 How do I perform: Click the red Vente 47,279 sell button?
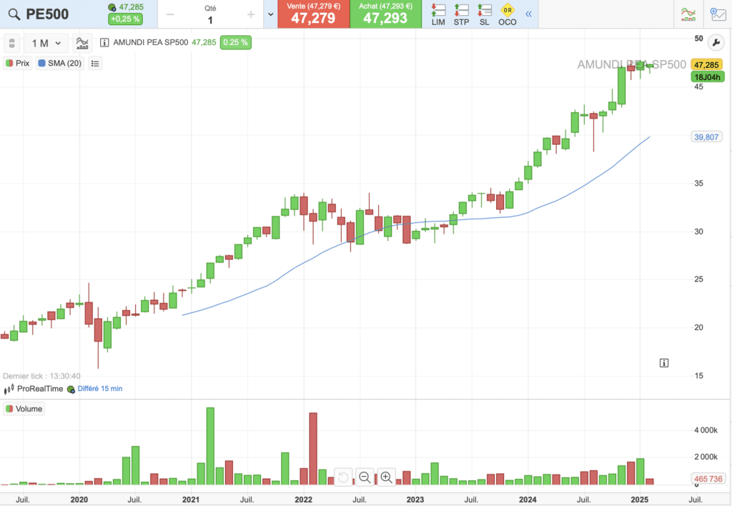pyautogui.click(x=313, y=14)
